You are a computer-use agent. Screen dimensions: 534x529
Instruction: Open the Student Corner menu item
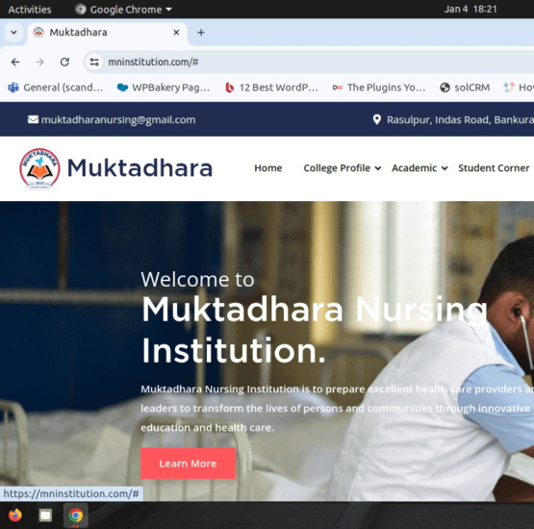point(494,167)
